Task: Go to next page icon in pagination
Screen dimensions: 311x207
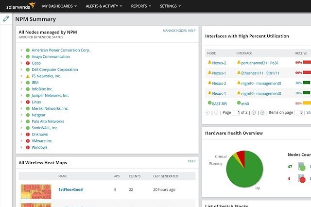Action: coord(254,113)
